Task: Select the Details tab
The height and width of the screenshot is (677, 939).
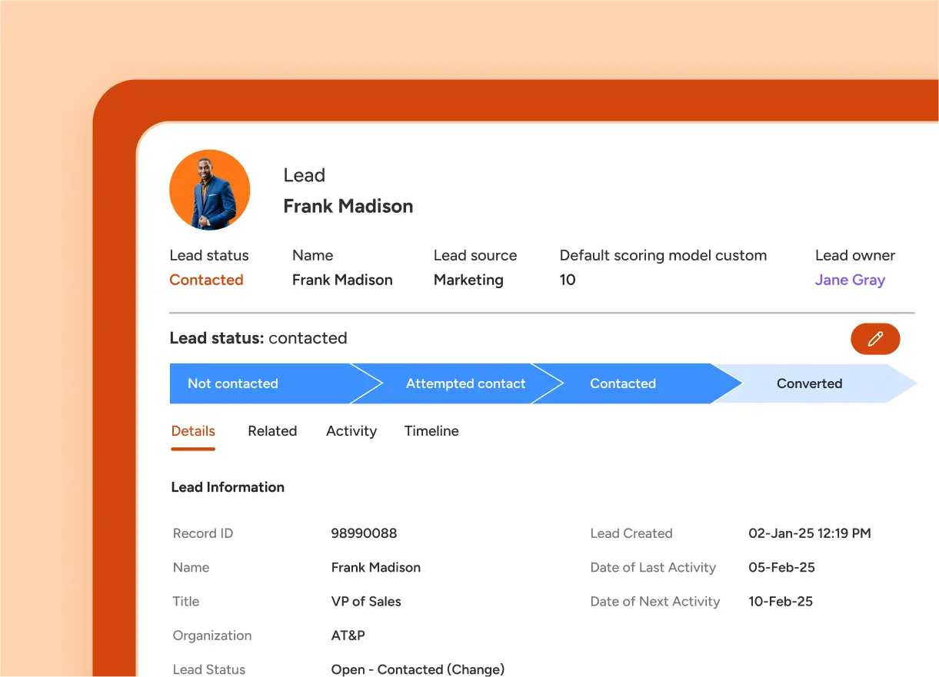Action: [x=192, y=431]
